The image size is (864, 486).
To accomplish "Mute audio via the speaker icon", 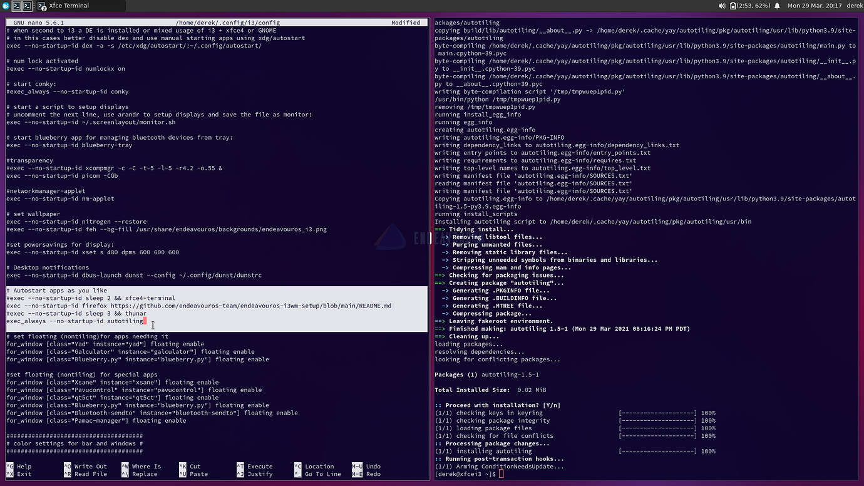I will [x=723, y=5].
